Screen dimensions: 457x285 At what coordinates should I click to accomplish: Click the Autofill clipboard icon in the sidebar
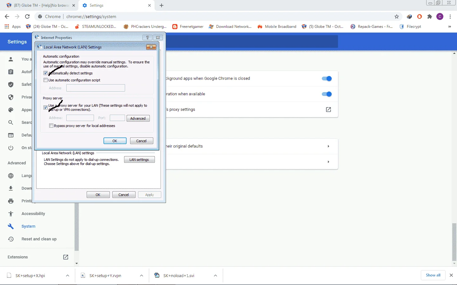[11, 72]
